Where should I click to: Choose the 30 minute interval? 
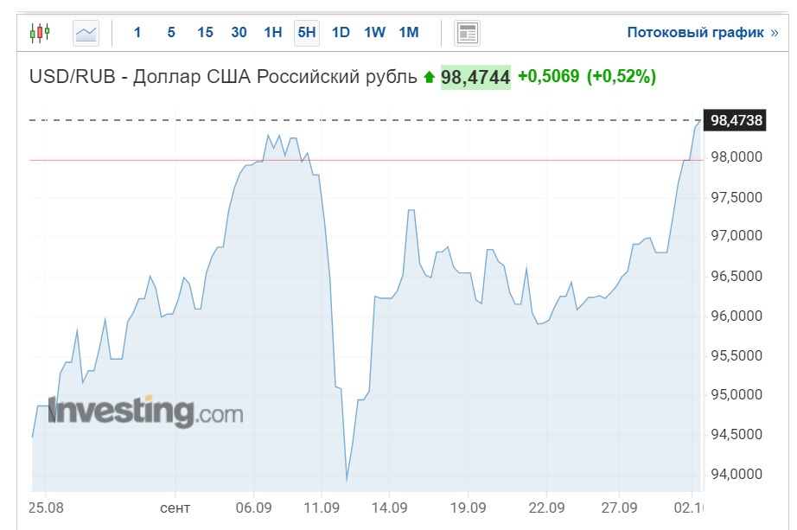coord(239,33)
